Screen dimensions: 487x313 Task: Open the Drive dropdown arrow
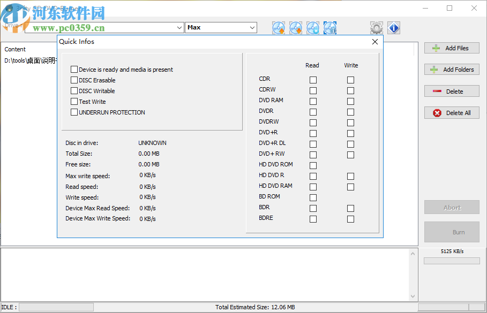[x=179, y=27]
